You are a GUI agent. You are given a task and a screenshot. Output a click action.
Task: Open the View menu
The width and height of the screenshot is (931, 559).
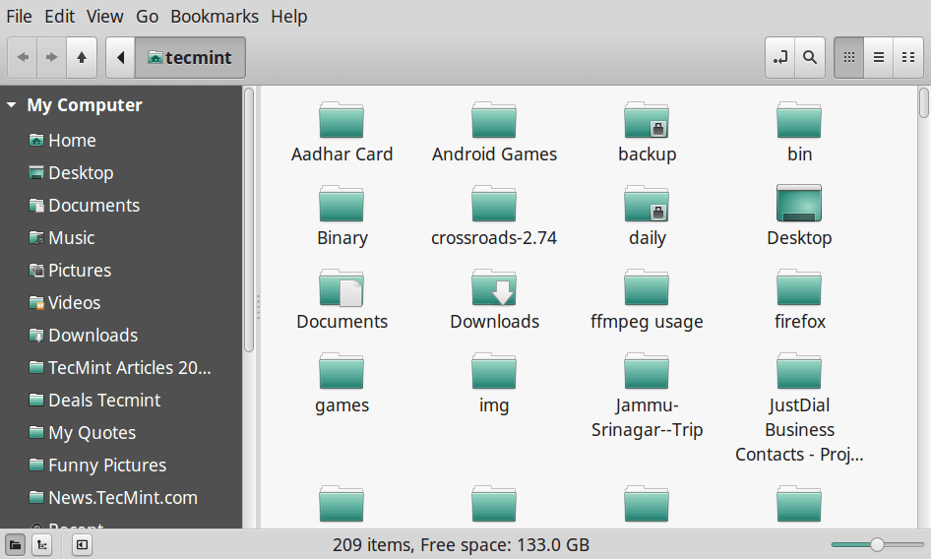(104, 17)
